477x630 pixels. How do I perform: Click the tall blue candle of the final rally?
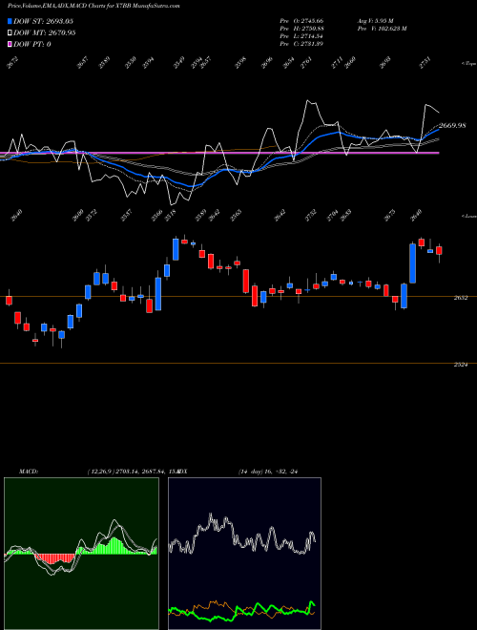412,263
